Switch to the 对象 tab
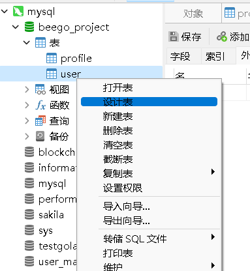 [193, 14]
